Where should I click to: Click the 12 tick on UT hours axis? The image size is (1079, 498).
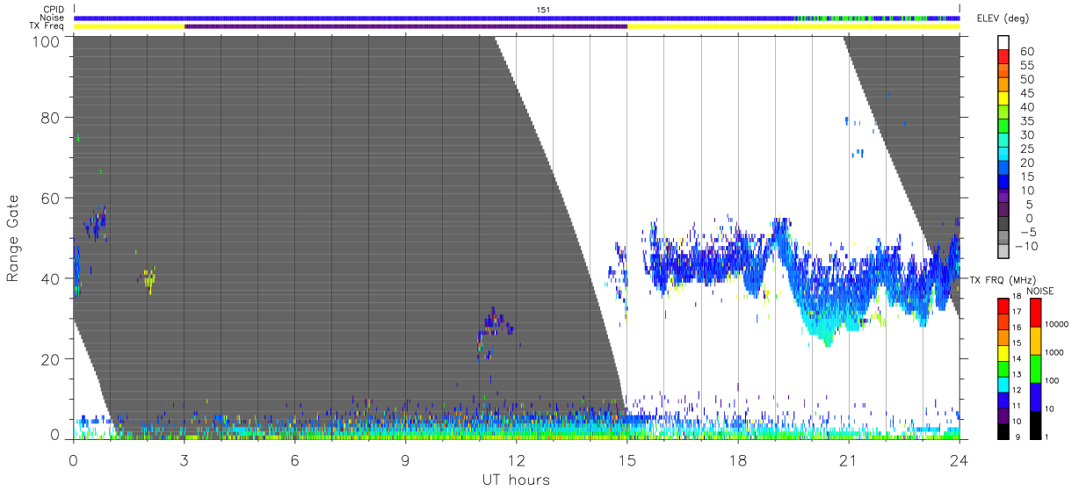(516, 459)
